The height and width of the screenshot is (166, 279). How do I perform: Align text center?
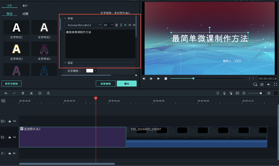pos(130,25)
